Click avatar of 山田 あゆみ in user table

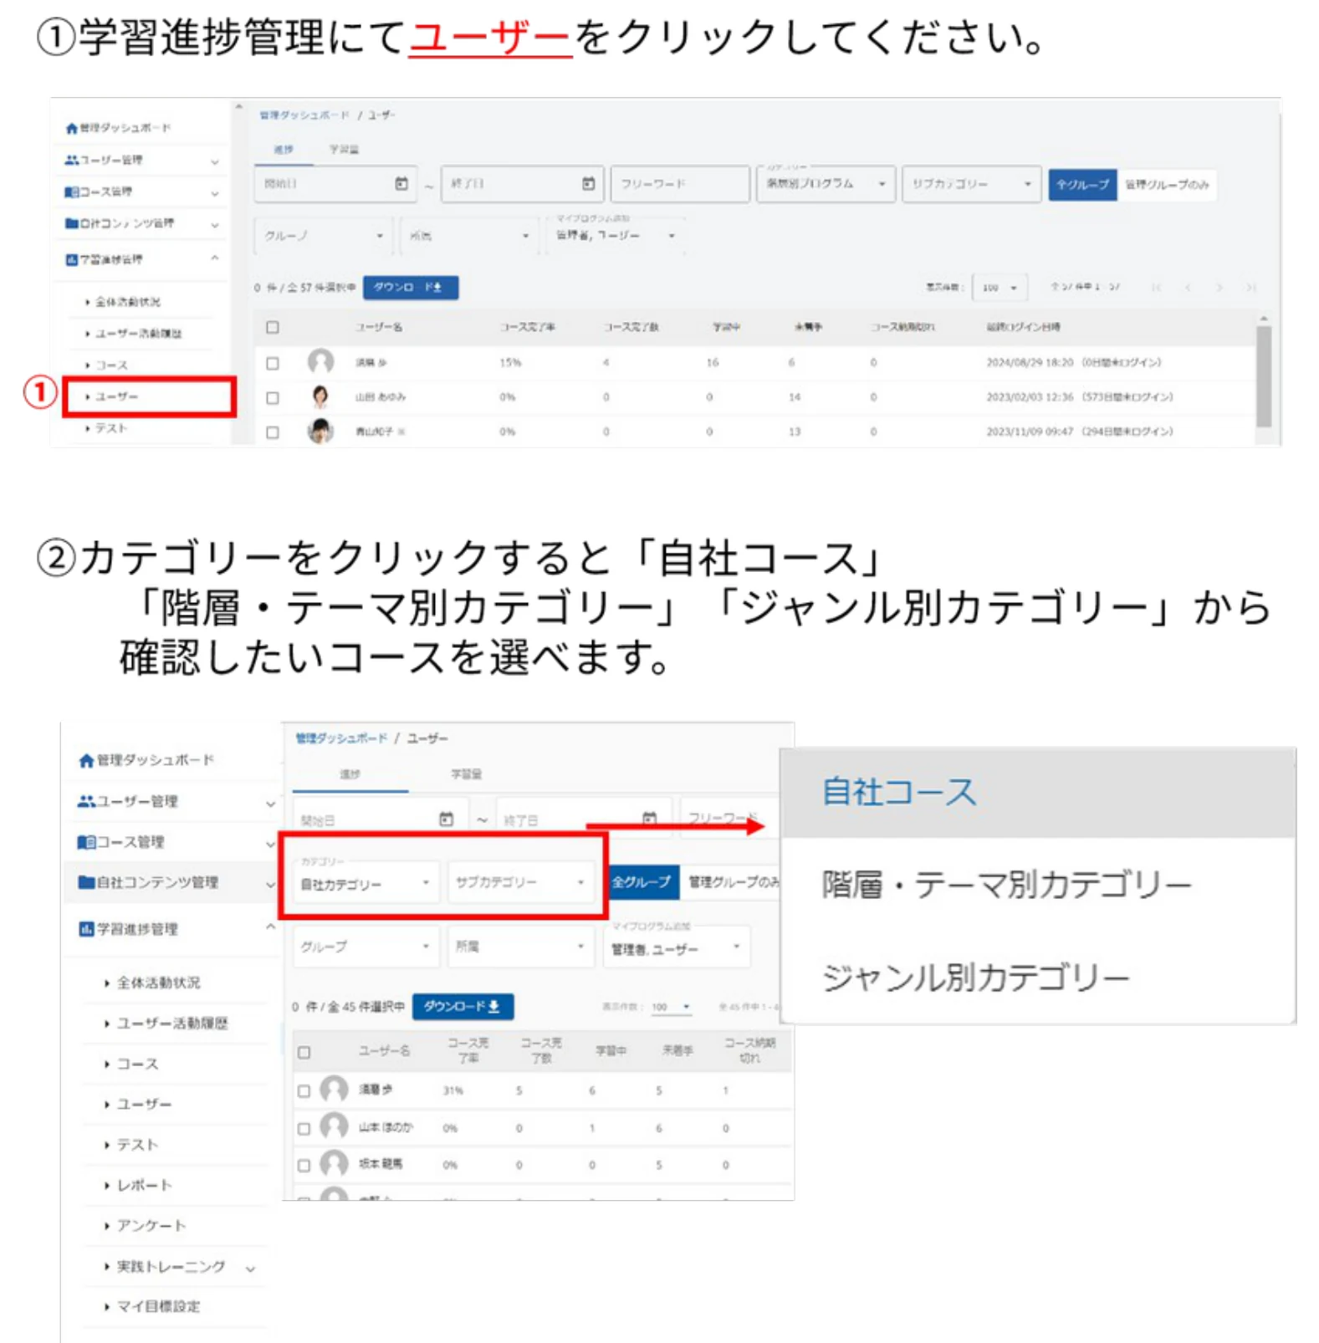(320, 396)
